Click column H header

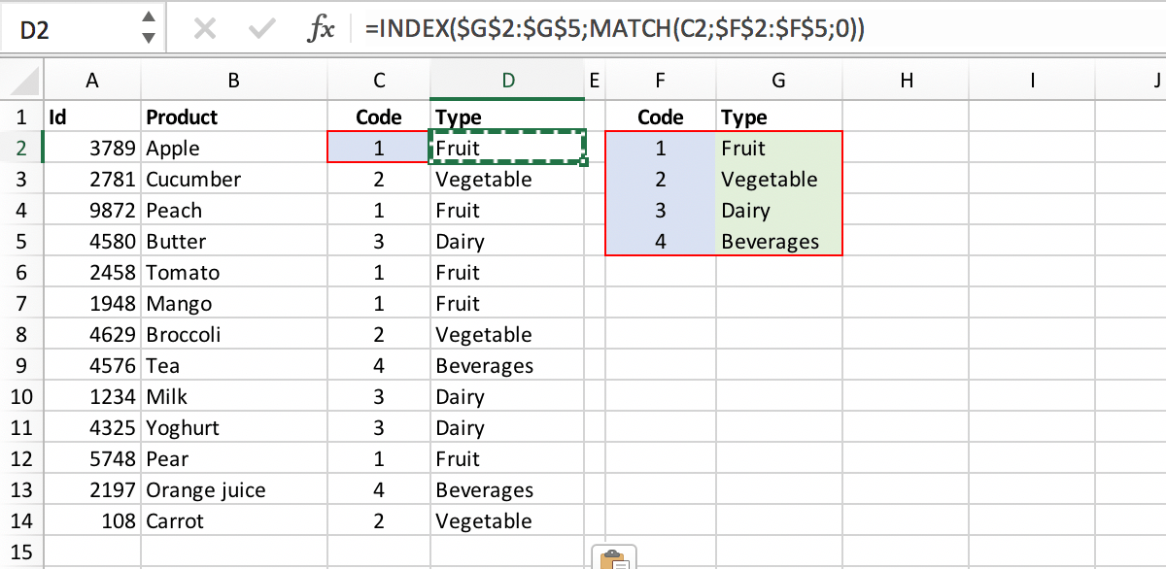(906, 81)
